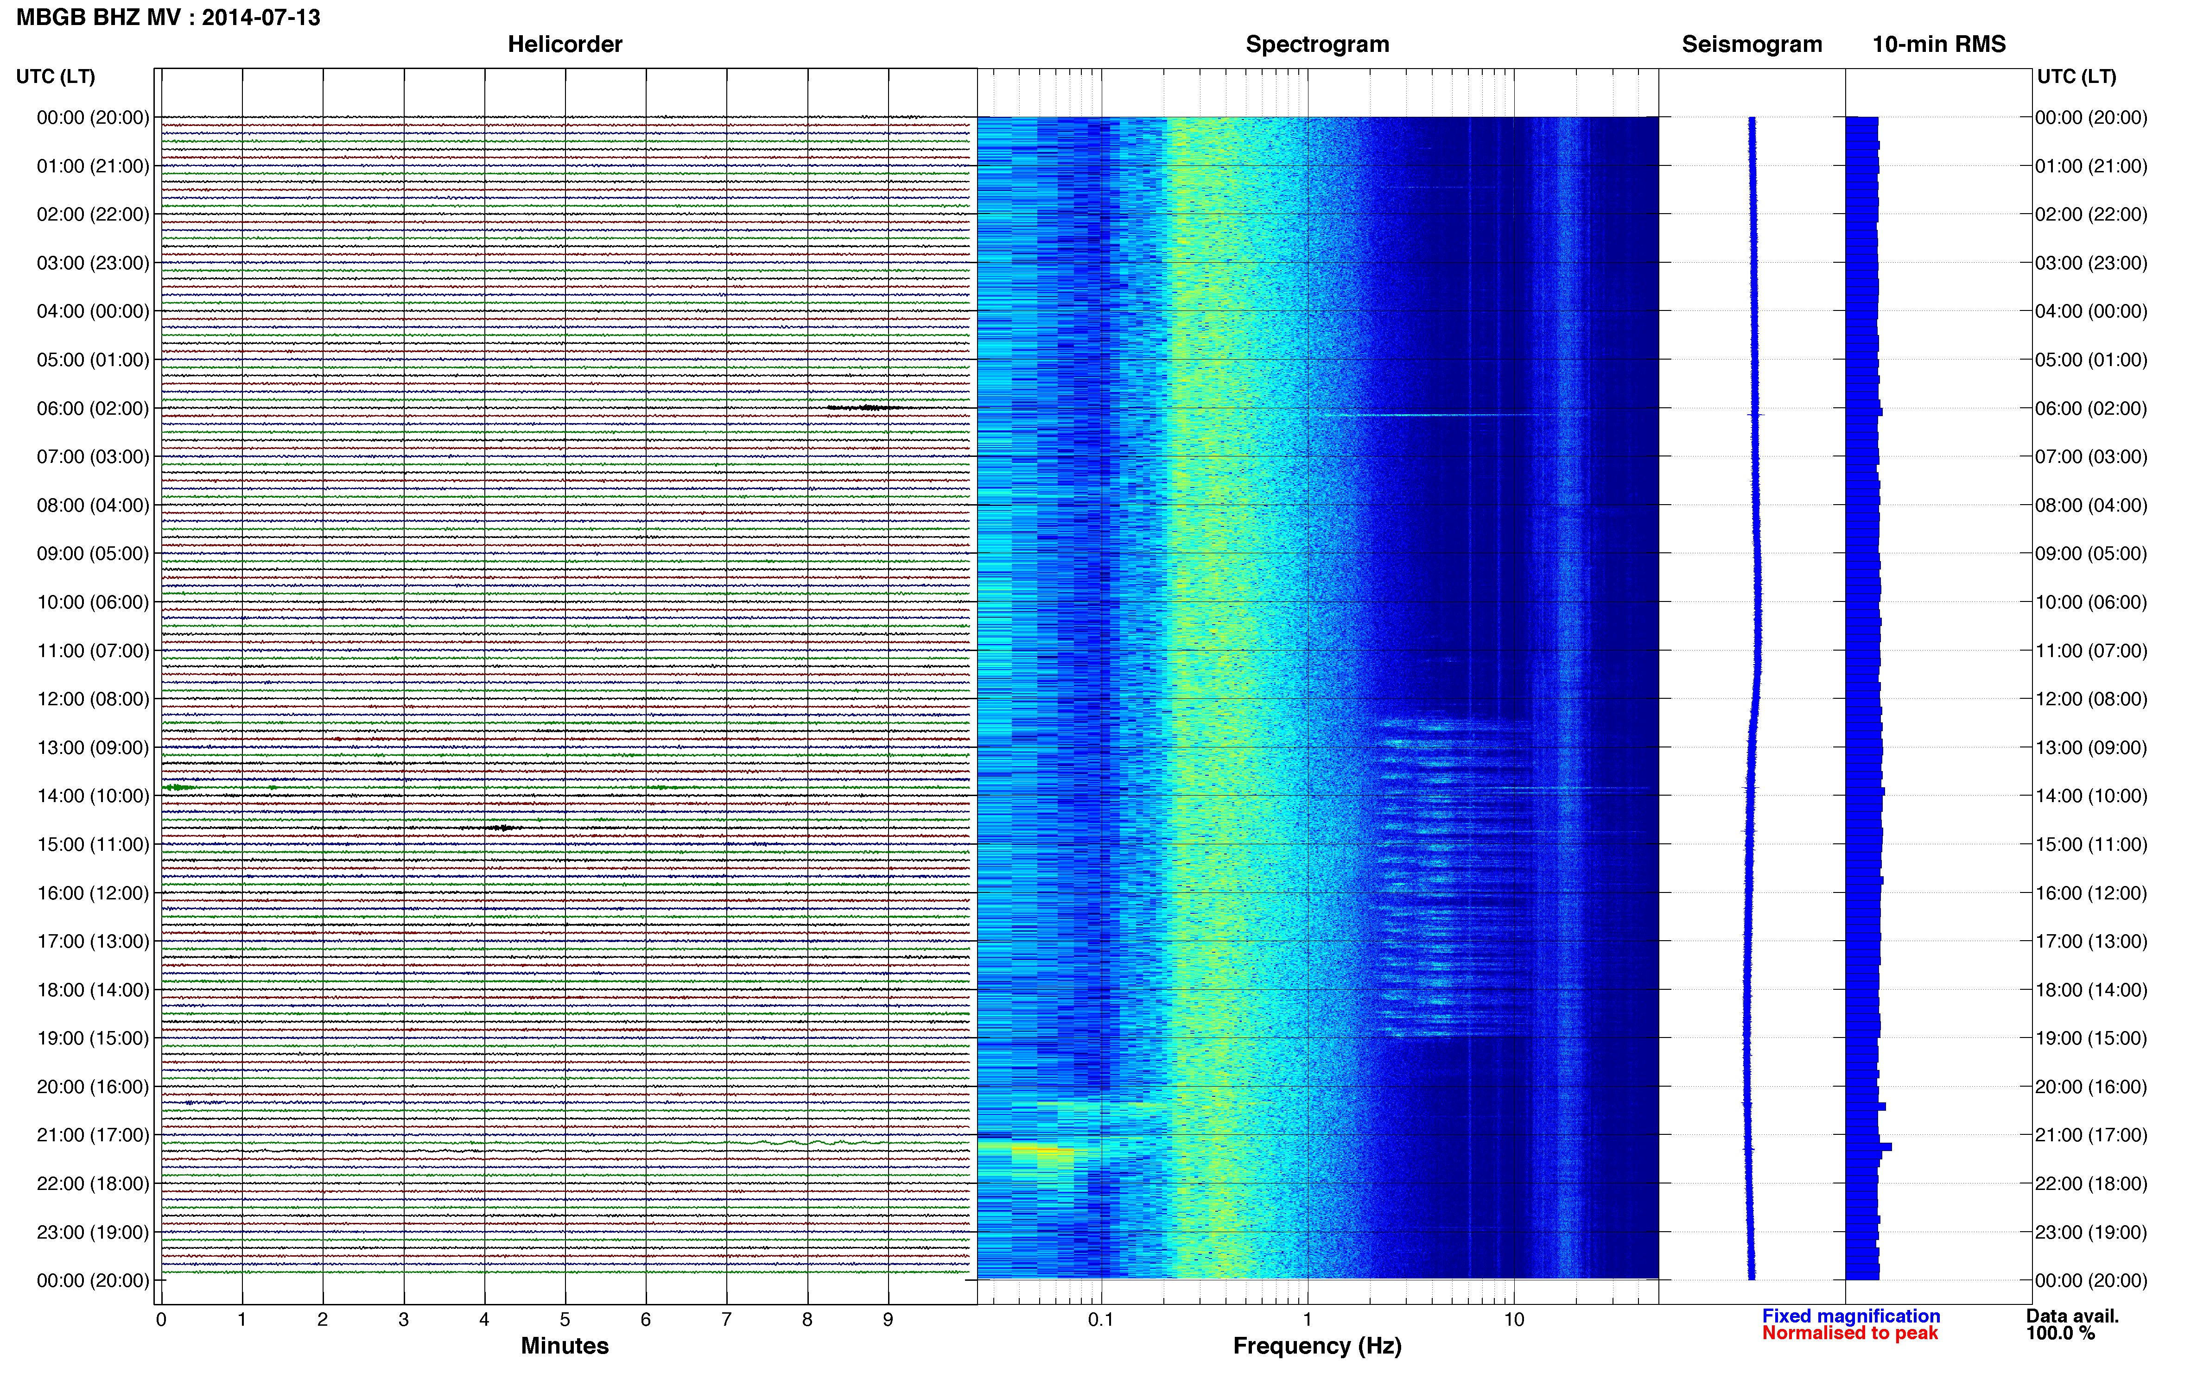
Task: Click the right 'UTC (LT)' axis label
Action: (2076, 76)
